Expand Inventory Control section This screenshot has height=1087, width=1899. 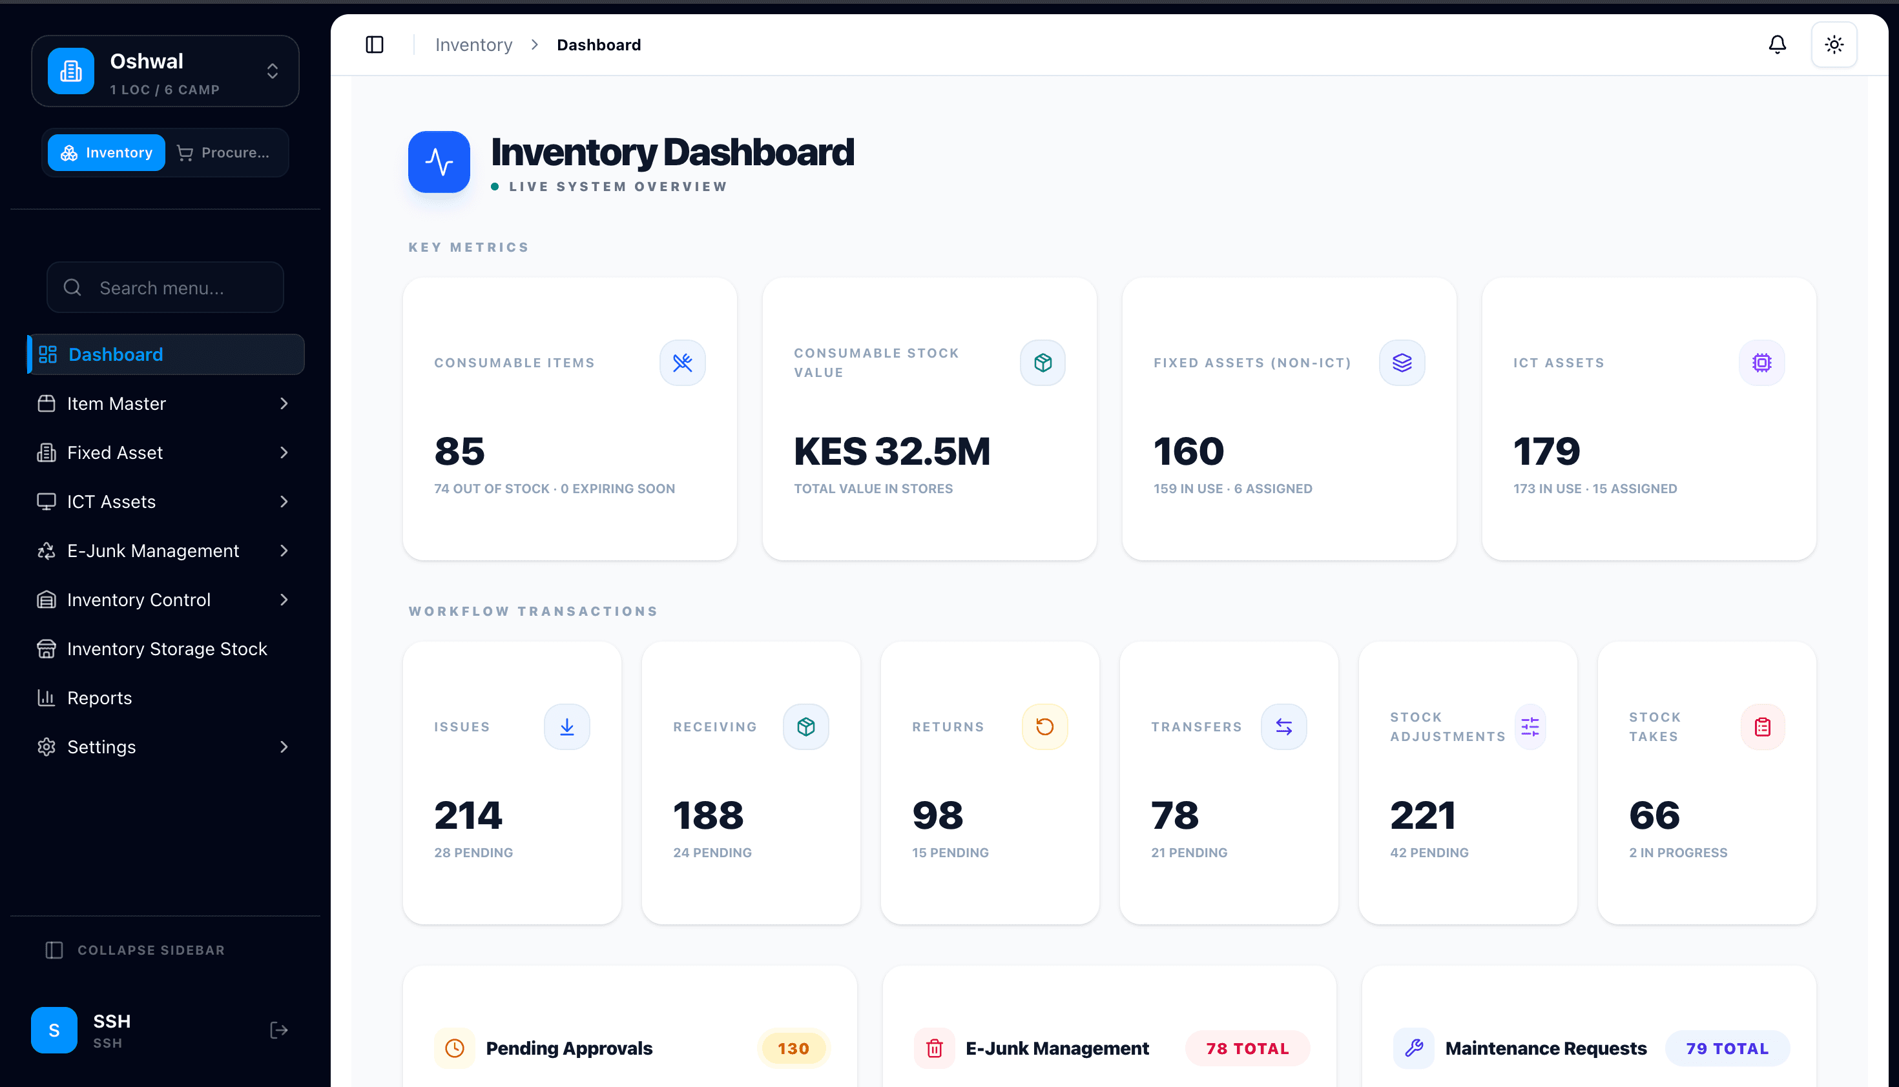pyautogui.click(x=164, y=600)
